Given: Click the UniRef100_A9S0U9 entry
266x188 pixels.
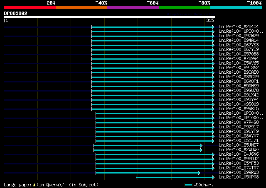Looking at the screenshot, I should [239, 104].
